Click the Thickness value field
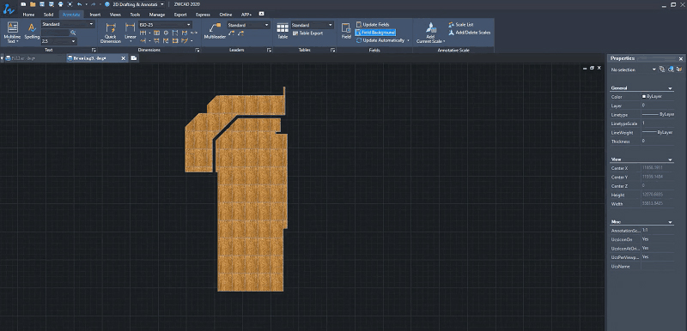687x331 pixels. tap(658, 141)
